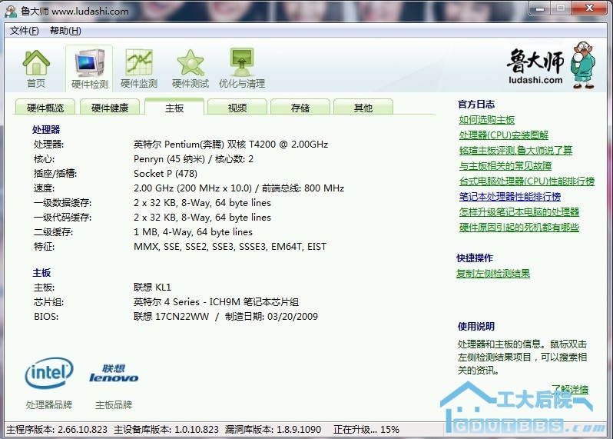Open 铭瑄主板评测,鲁大师说了算 link
Viewport: 613px width, 439px height.
pyautogui.click(x=515, y=150)
